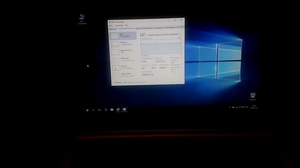Screen dimensions: 300x168
Task: Select the Ethernet item in sidebar
Action: (x=124, y=59)
